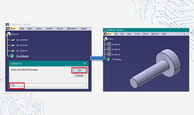Select 'yz plane' label in right tree
The height and width of the screenshot is (115, 194).
(x=116, y=49)
